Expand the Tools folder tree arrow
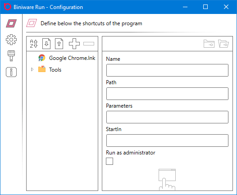 [32, 69]
